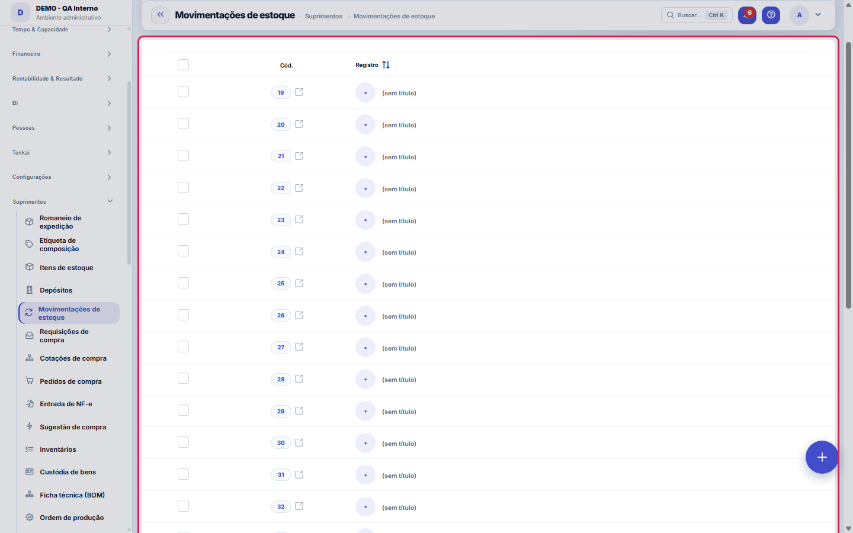The height and width of the screenshot is (533, 853).
Task: Click the Ordem de produção gear icon
Action: pos(29,517)
